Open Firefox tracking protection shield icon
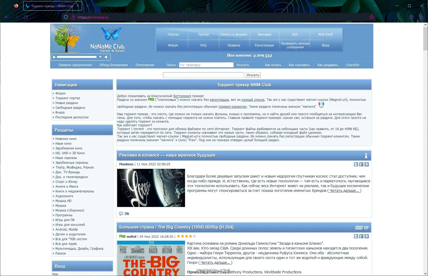This screenshot has height=276, width=428. tap(66, 17)
